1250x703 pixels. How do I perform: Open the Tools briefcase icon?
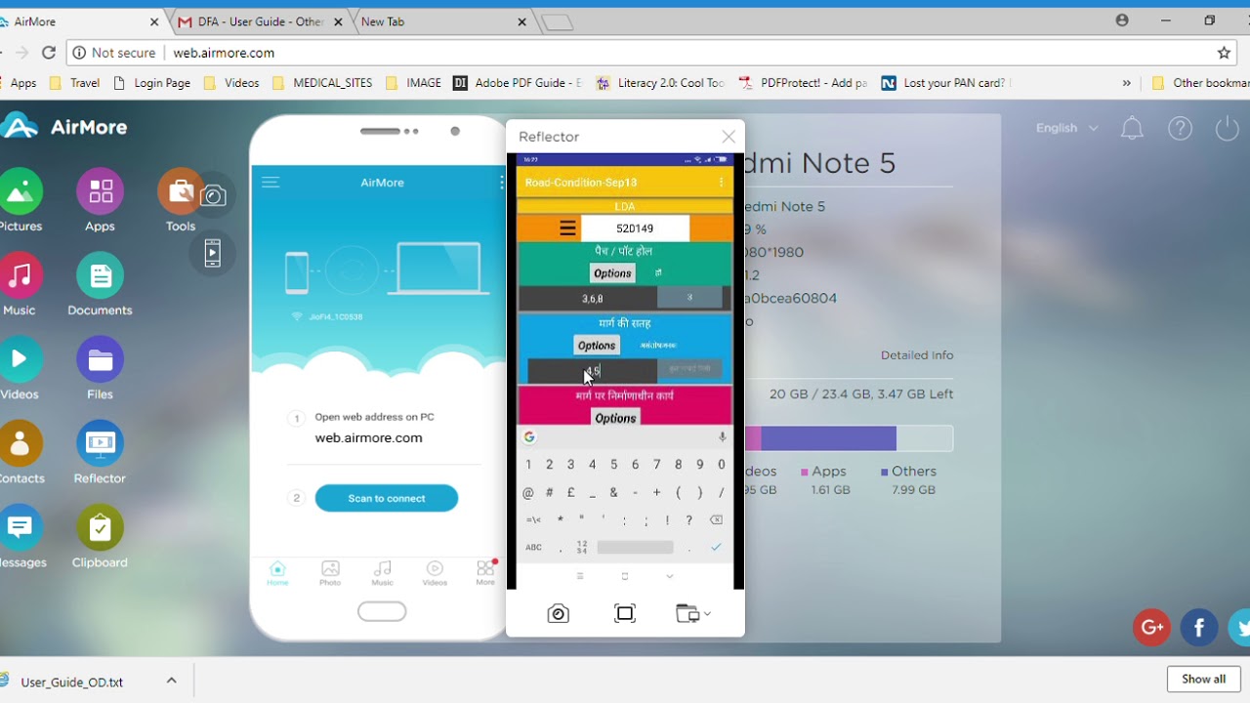(x=180, y=191)
